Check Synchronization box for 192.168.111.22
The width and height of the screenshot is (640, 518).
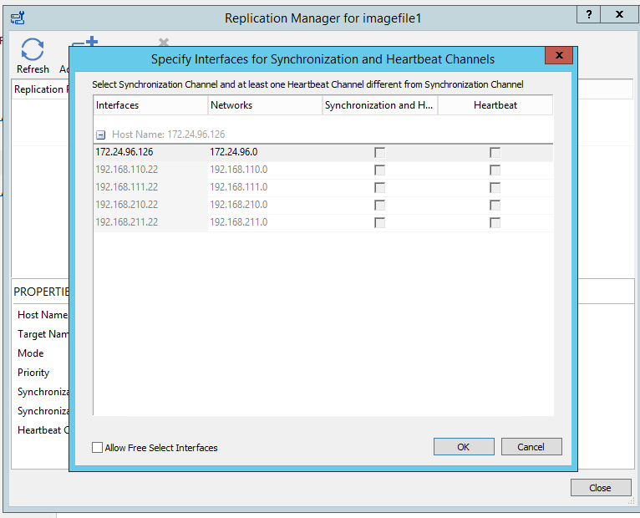(x=379, y=188)
